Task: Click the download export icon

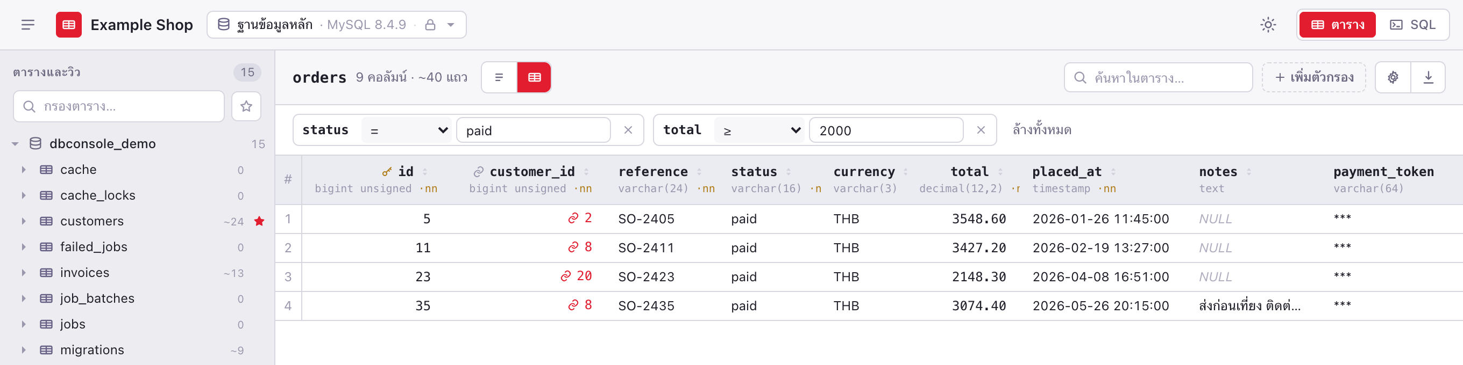Action: [1429, 78]
